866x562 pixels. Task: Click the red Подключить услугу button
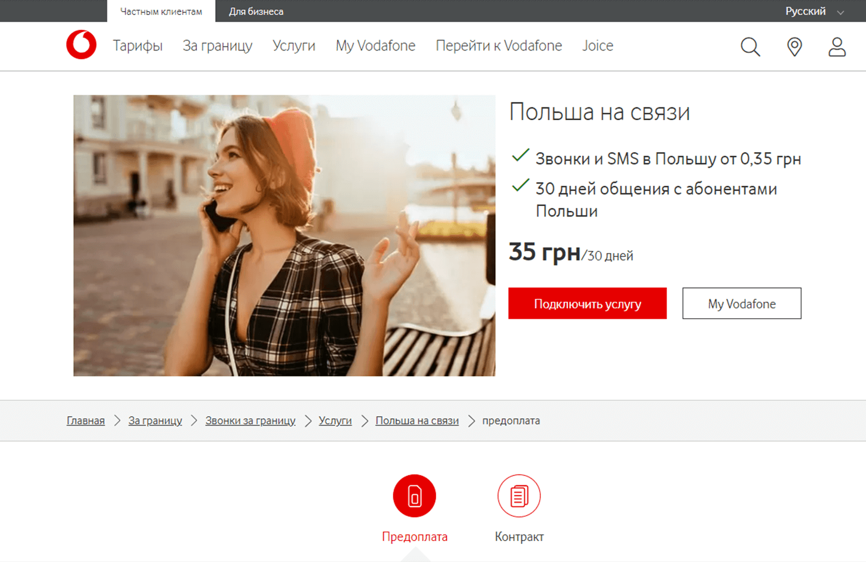pyautogui.click(x=587, y=303)
